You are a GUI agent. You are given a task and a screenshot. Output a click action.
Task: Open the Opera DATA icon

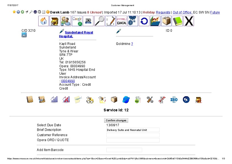tap(122, 21)
